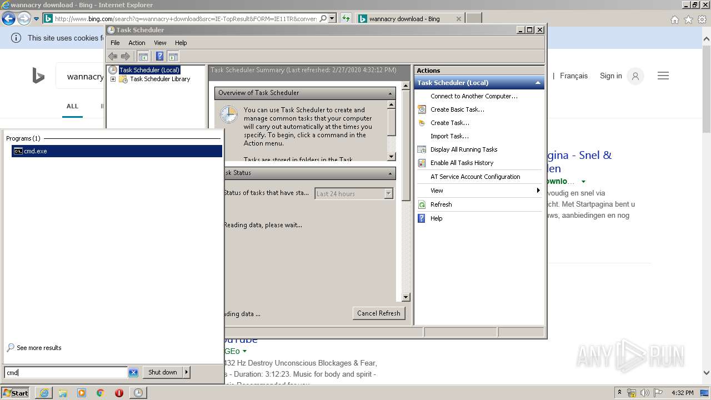
Task: Open the media player taskbar icon
Action: tap(82, 393)
